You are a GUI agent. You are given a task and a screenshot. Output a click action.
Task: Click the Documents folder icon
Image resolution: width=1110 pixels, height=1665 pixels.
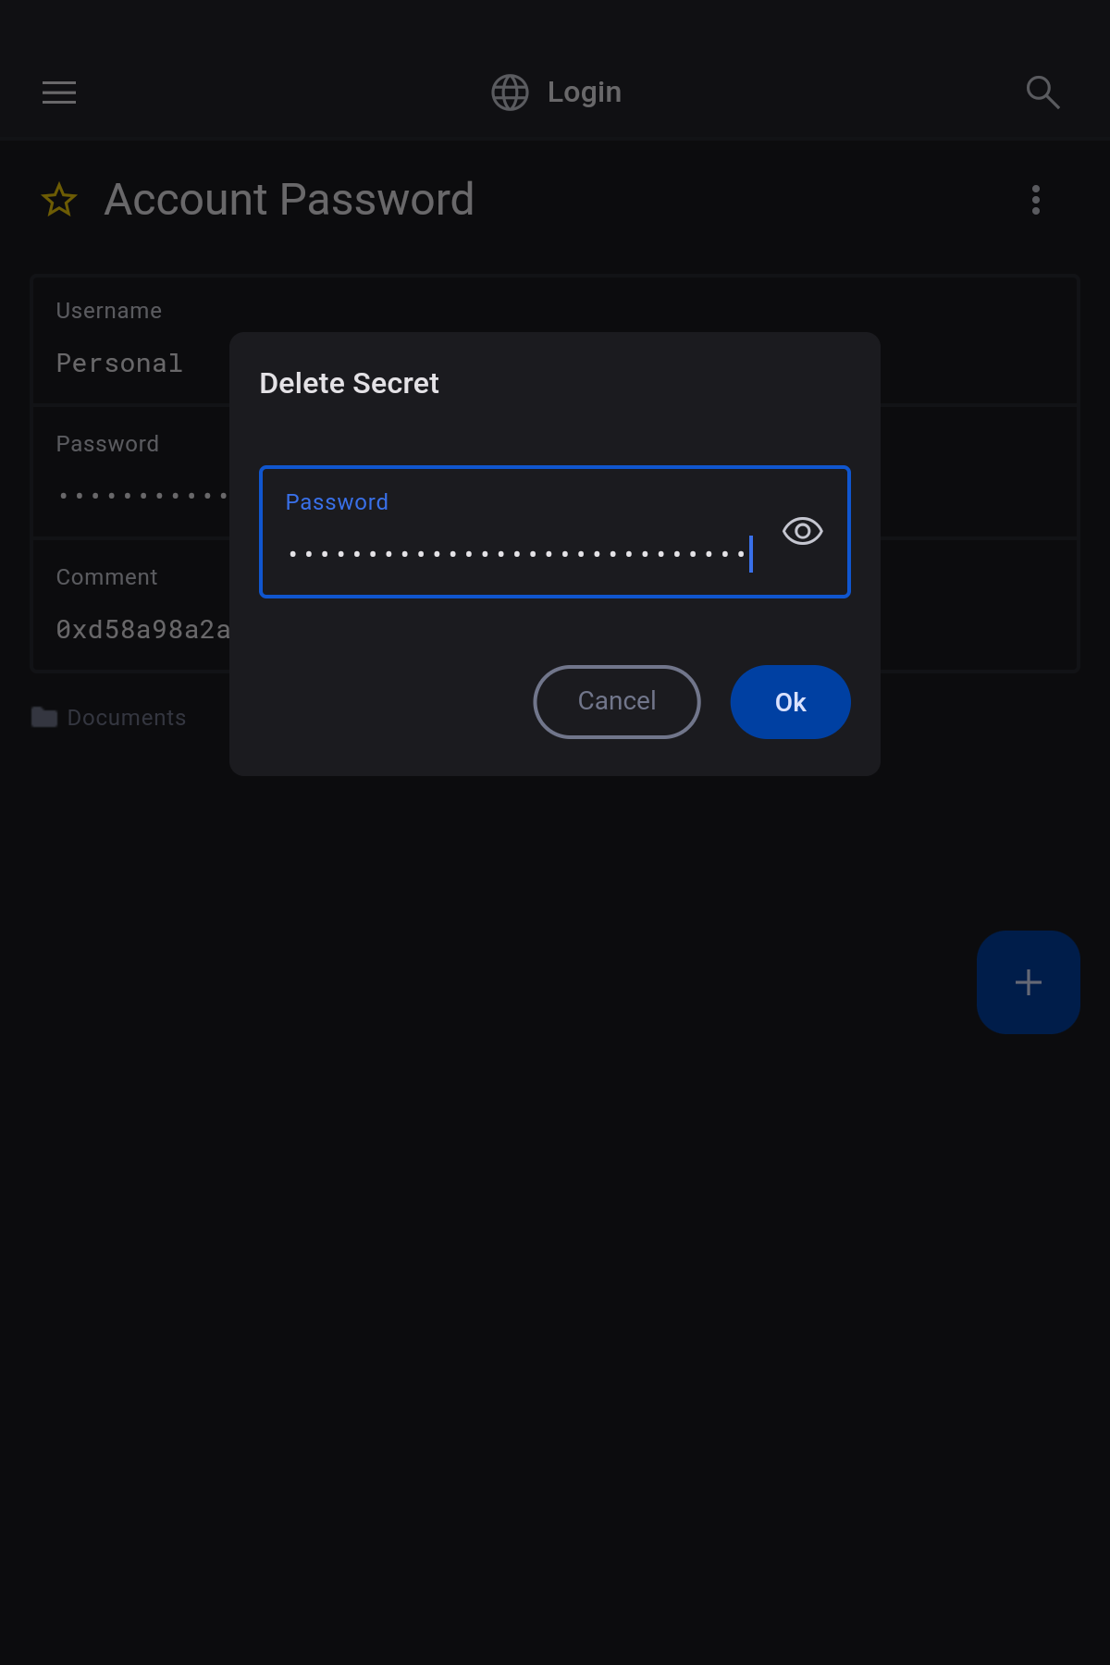pos(44,718)
